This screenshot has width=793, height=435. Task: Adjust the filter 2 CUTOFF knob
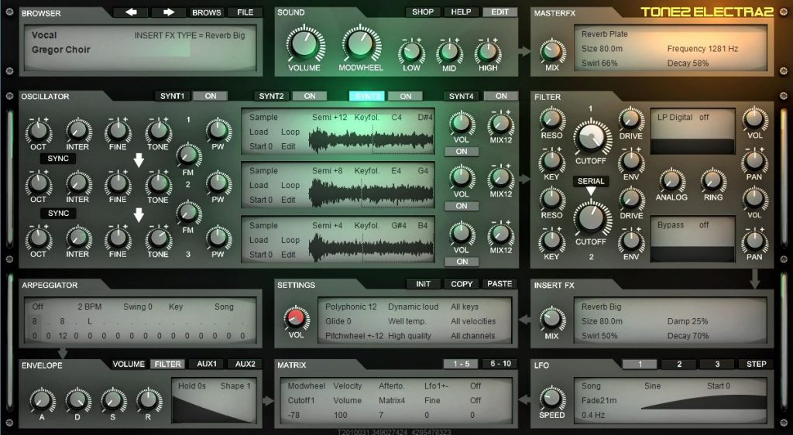(591, 218)
